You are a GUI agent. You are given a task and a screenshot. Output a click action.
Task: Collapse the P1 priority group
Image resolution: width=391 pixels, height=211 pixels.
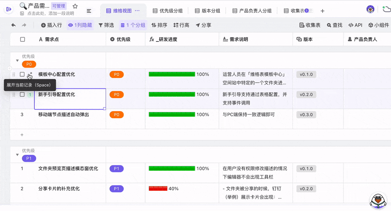(17, 155)
